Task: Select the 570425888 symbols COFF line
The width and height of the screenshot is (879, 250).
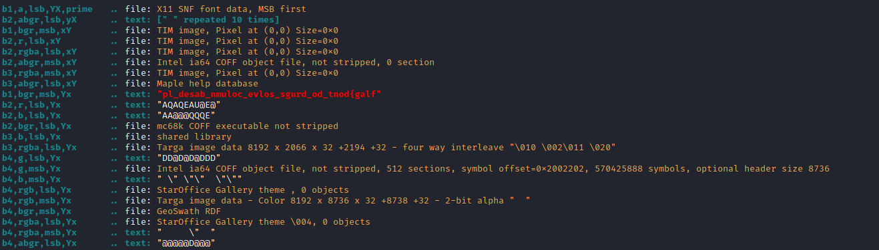Action: click(x=493, y=169)
